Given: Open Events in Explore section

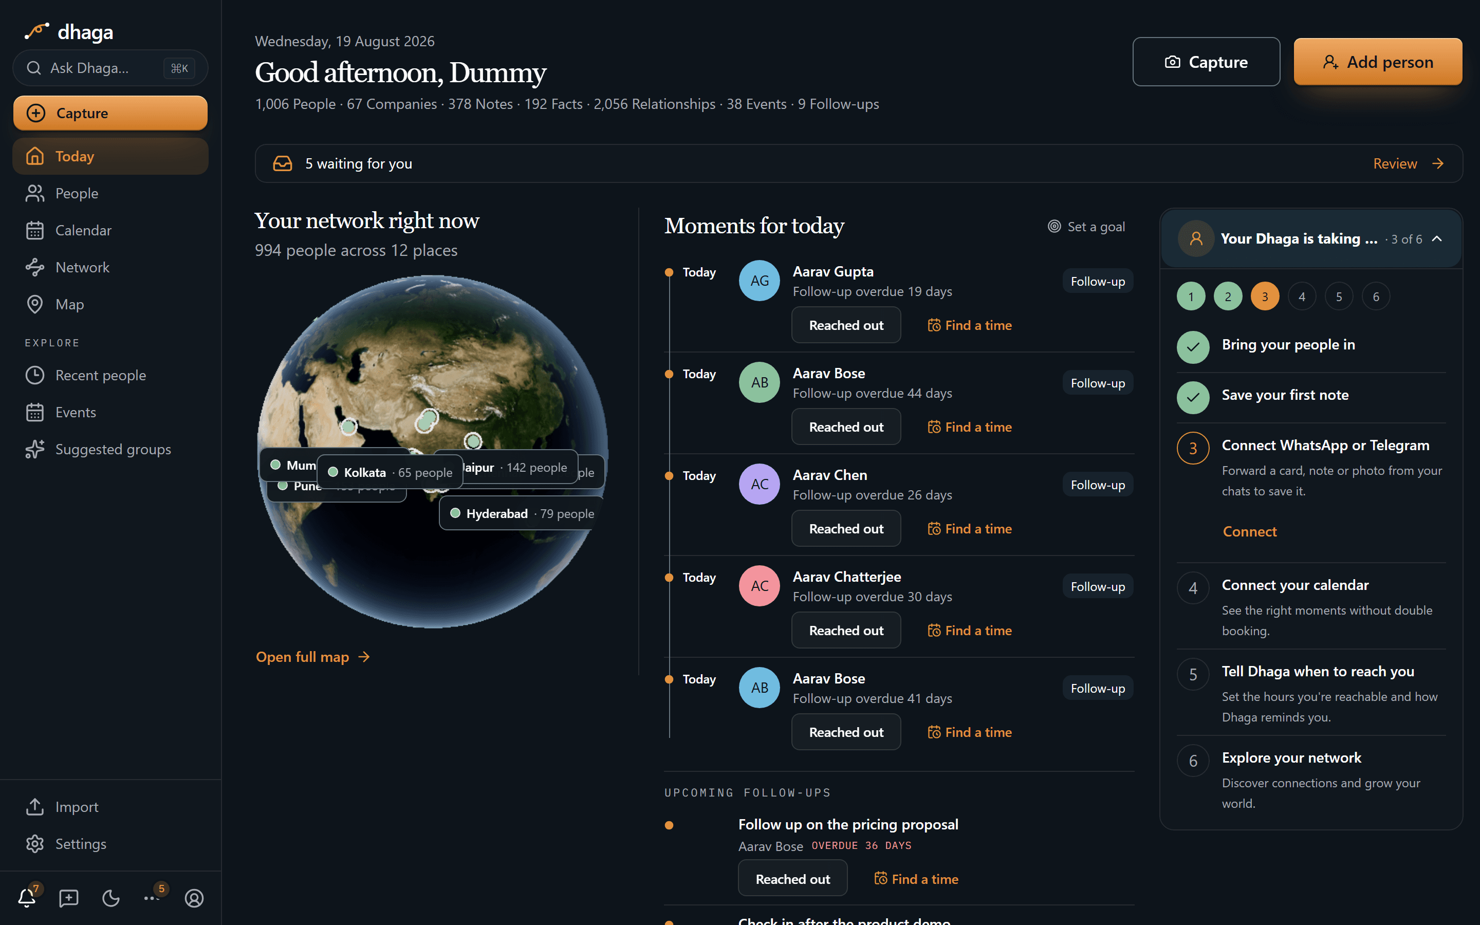Looking at the screenshot, I should point(110,412).
